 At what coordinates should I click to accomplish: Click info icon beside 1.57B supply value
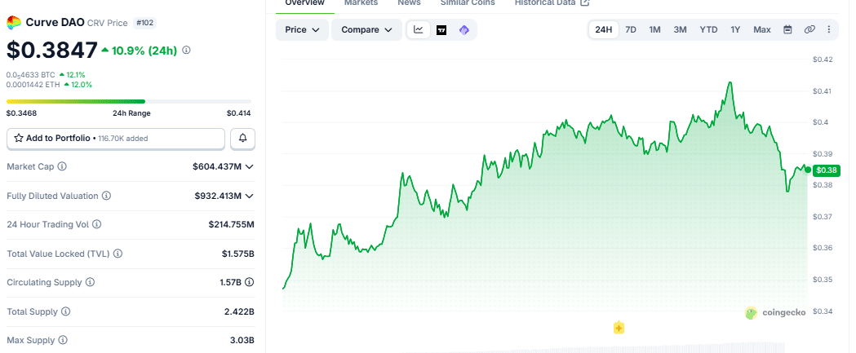point(250,283)
